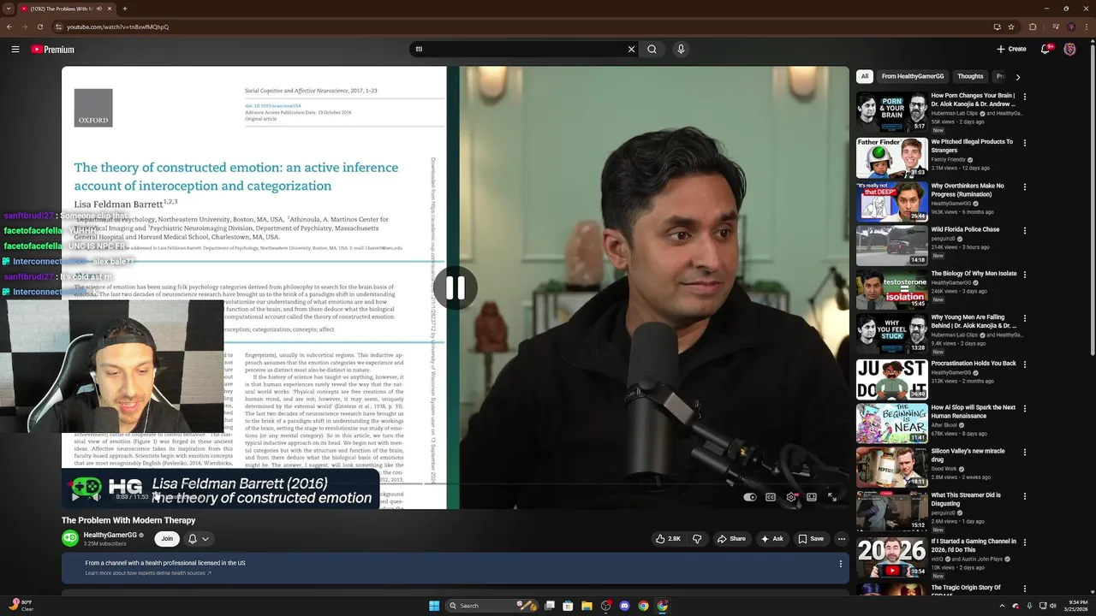Click the play button in player controls

point(75,496)
